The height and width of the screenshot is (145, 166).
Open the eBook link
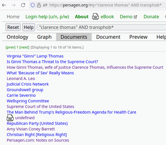(107, 17)
